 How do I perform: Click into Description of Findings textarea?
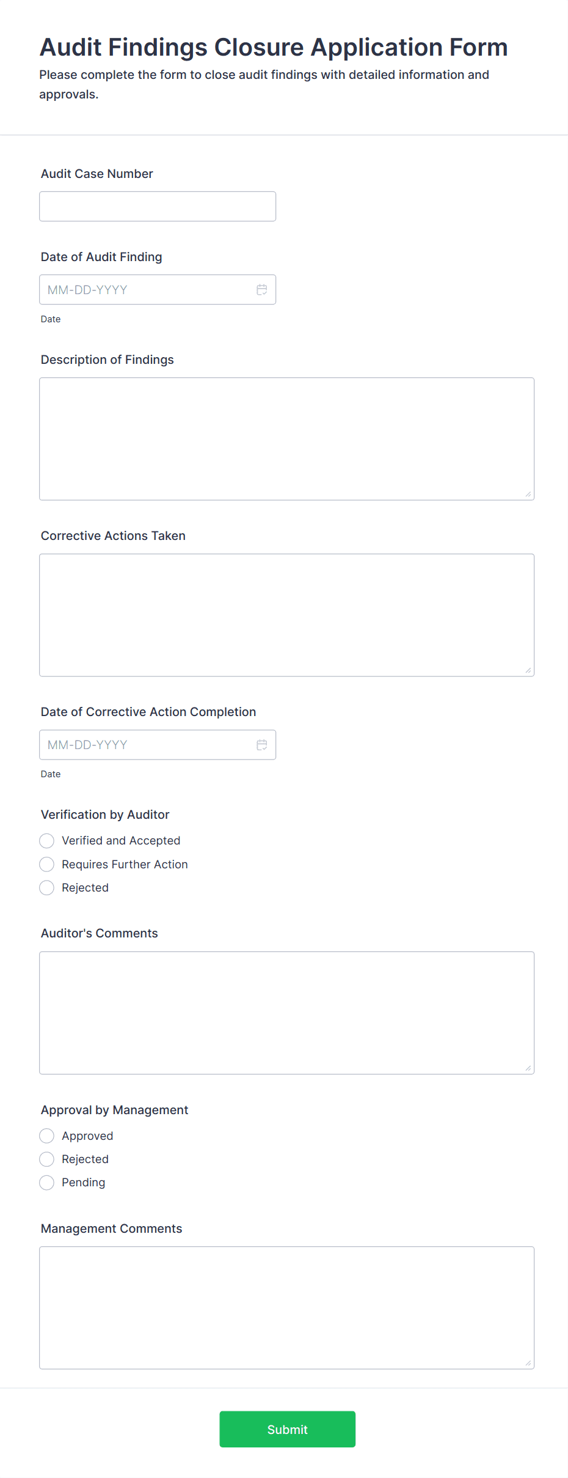286,439
